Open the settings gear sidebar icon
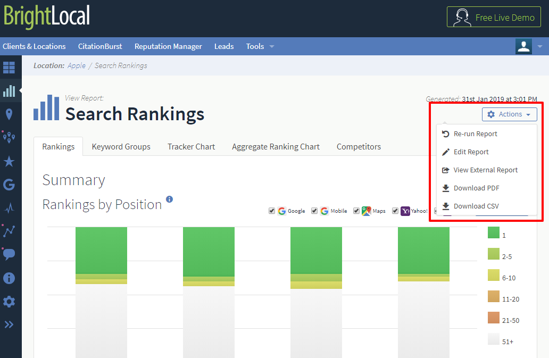The image size is (549, 358). 9,301
